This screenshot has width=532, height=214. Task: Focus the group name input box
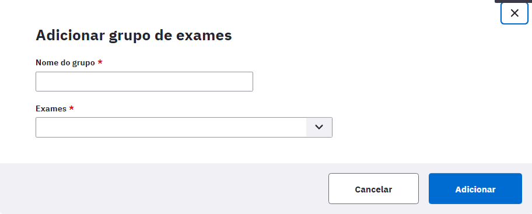pos(144,82)
